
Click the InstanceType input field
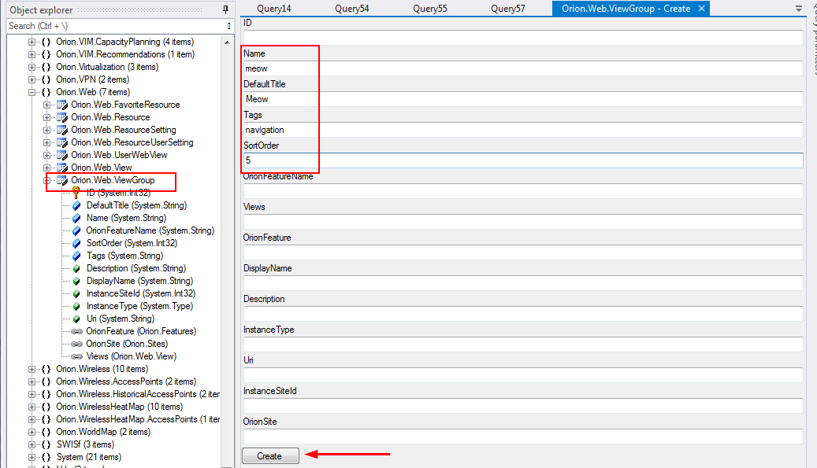523,345
